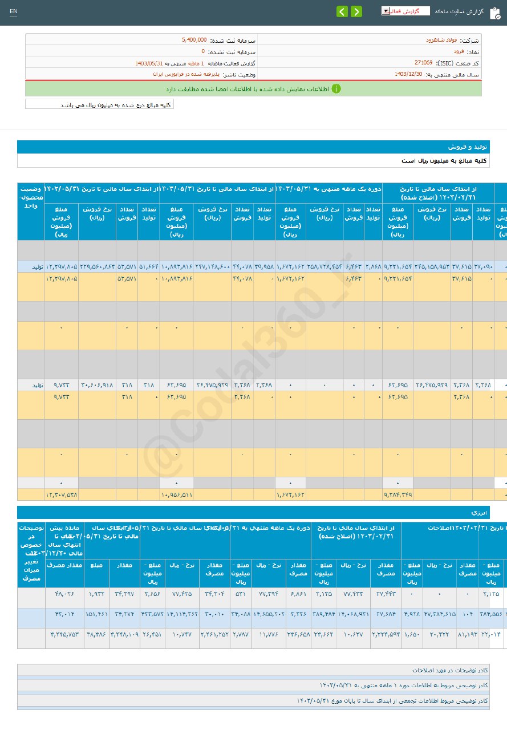
Task: Click the sales total cell 12,307,538
Action: (62, 495)
